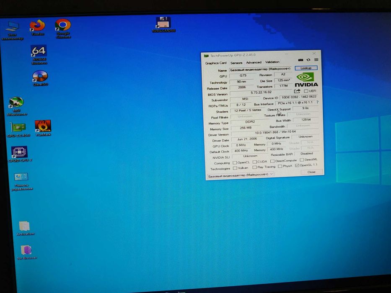This screenshot has height=293, width=391.
Task: Click the GPU-Z refresh icon
Action: (x=308, y=60)
